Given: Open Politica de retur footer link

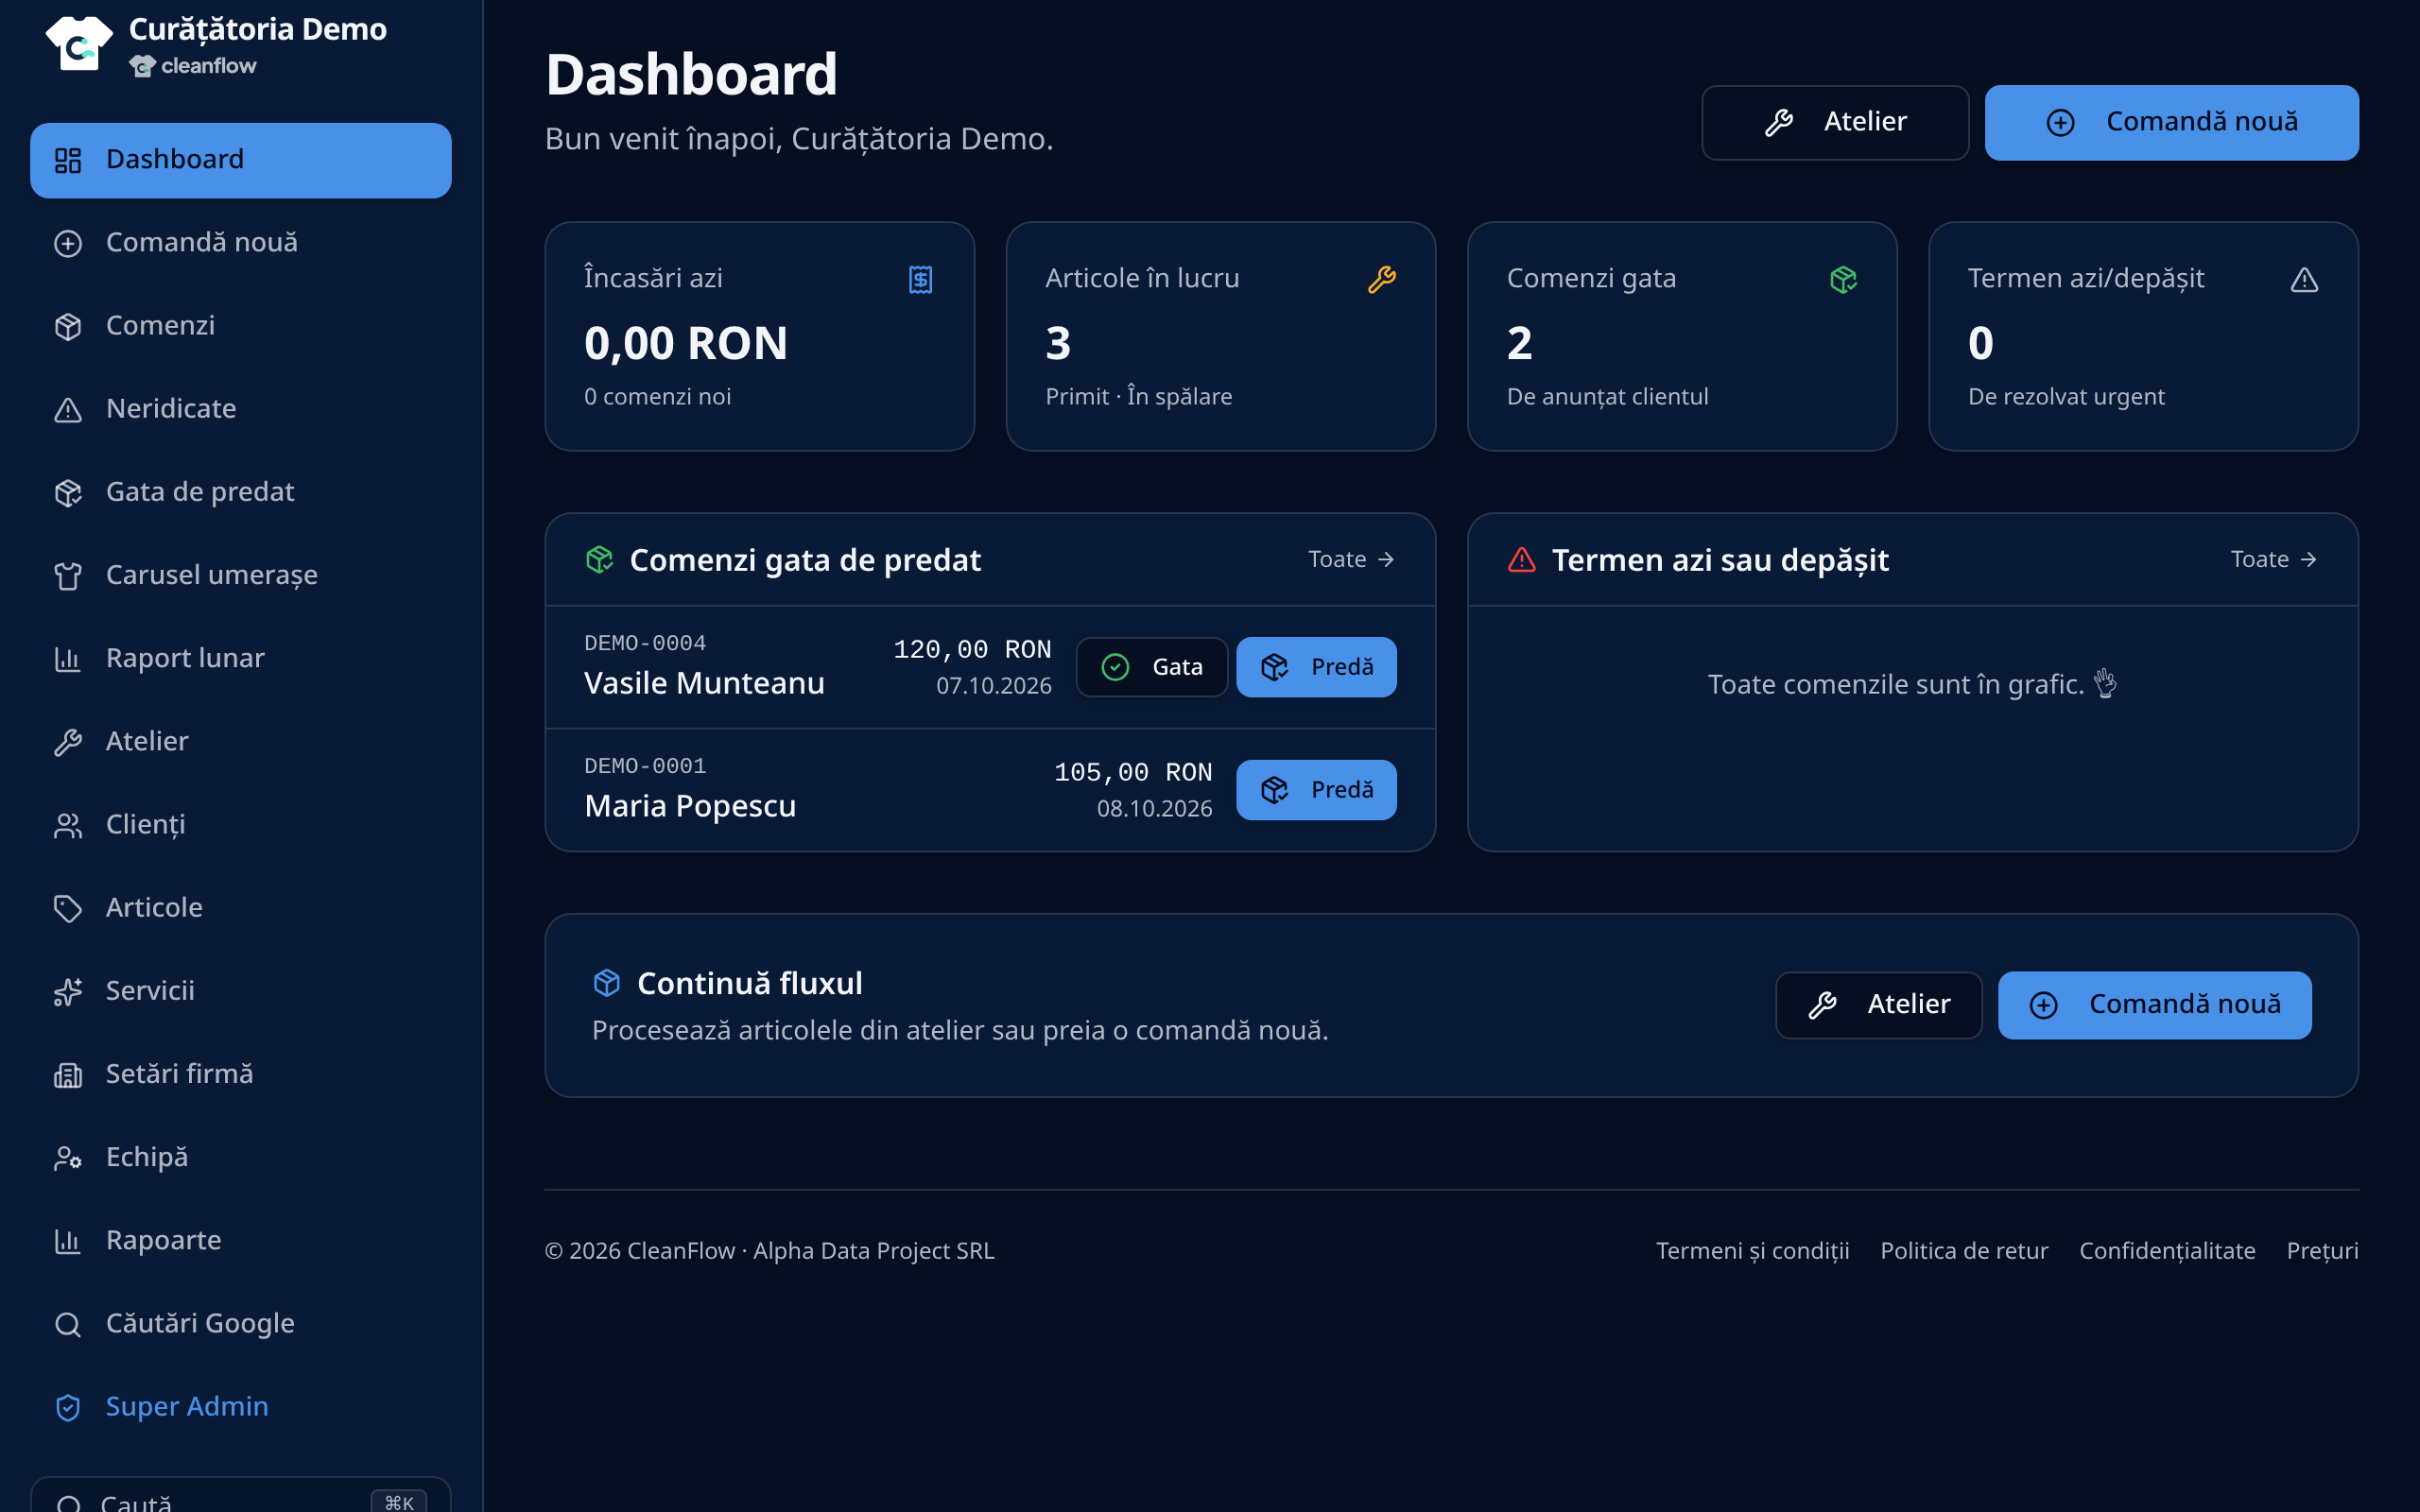Looking at the screenshot, I should [1964, 1251].
